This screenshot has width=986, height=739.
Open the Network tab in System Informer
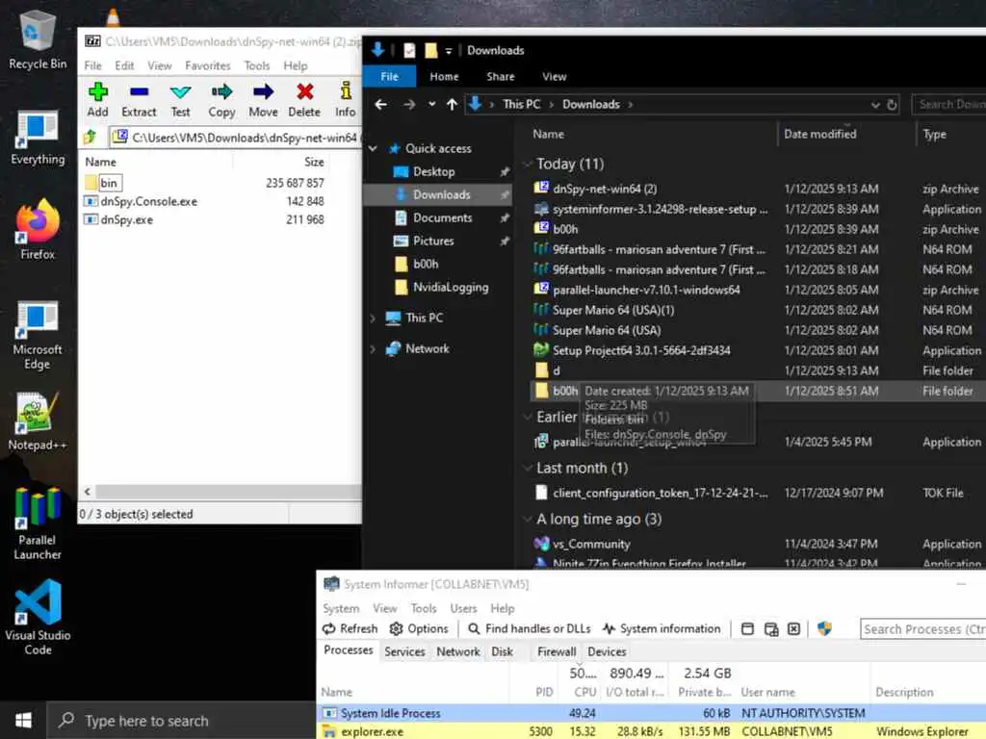pyautogui.click(x=457, y=651)
